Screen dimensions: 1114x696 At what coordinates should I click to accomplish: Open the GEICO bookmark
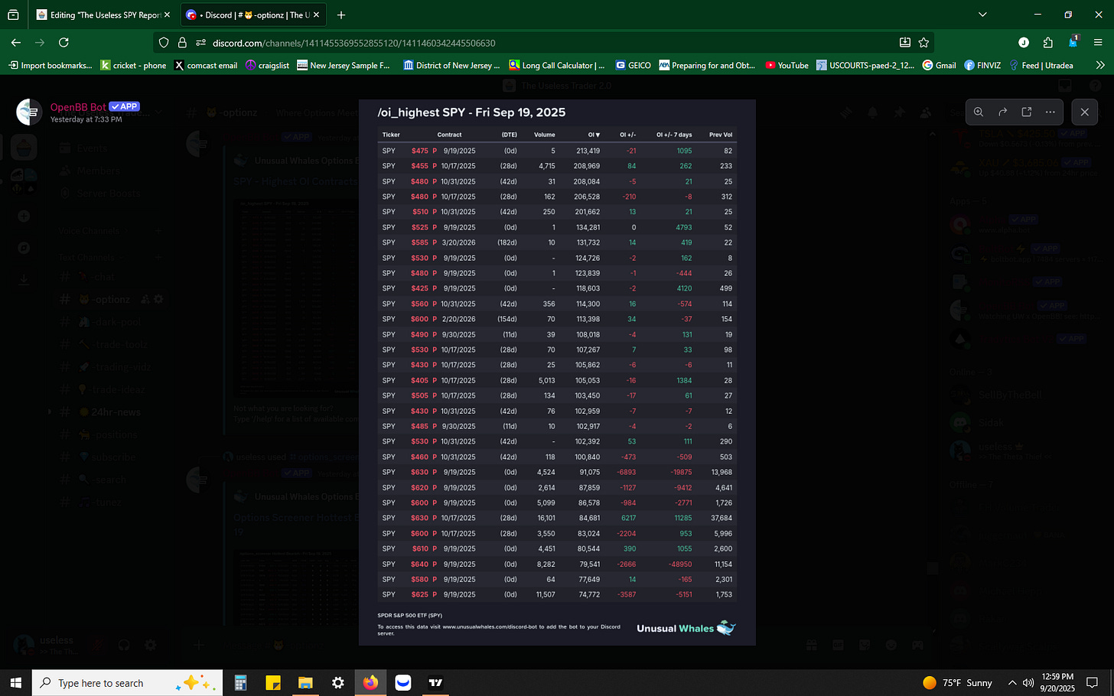(x=633, y=65)
